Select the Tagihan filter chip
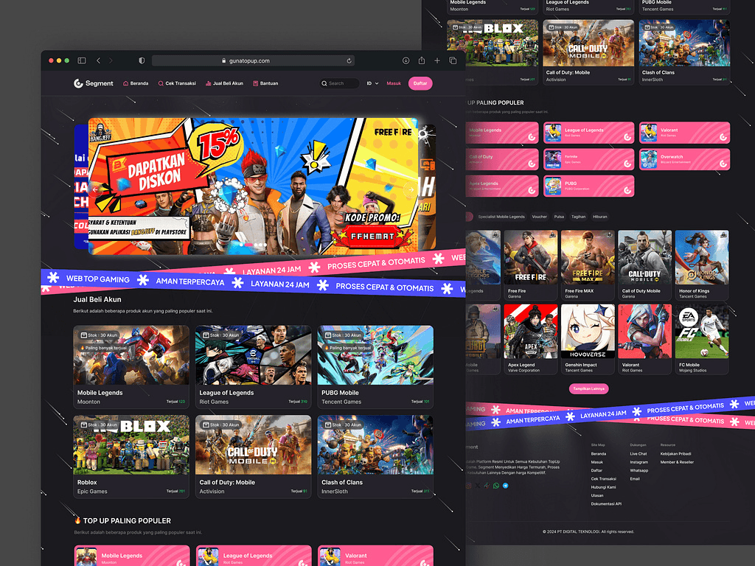755x566 pixels. coord(578,217)
